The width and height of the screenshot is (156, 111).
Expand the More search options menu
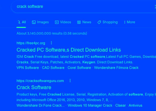tap(129, 22)
